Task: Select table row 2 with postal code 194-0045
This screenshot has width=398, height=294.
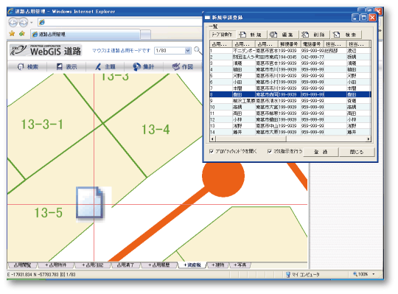Action: [290, 57]
